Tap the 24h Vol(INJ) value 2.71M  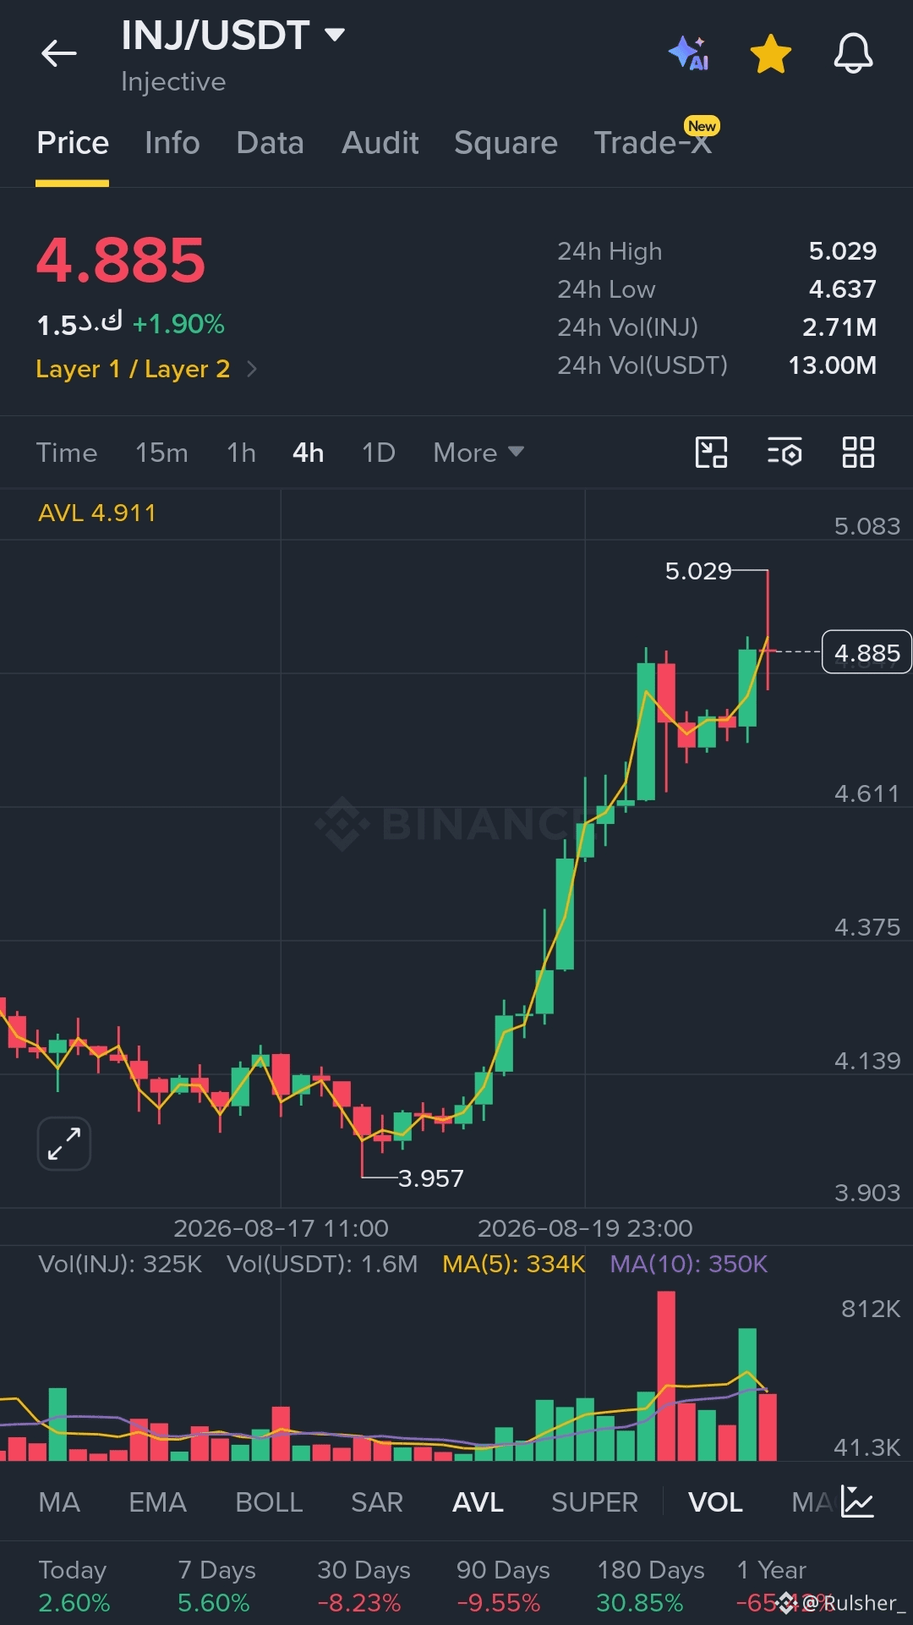pyautogui.click(x=839, y=327)
